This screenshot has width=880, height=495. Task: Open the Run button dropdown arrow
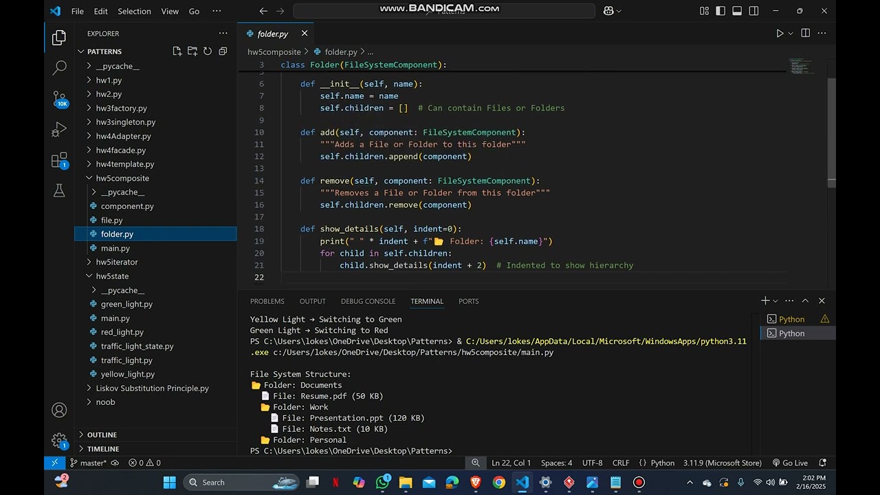click(791, 33)
